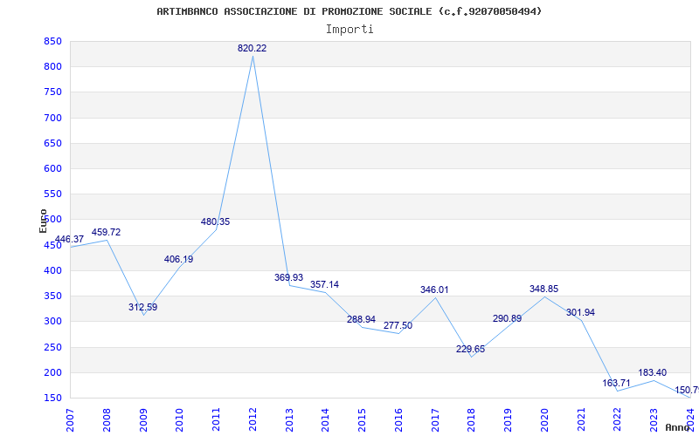Click the year 2015 axis label

click(362, 420)
